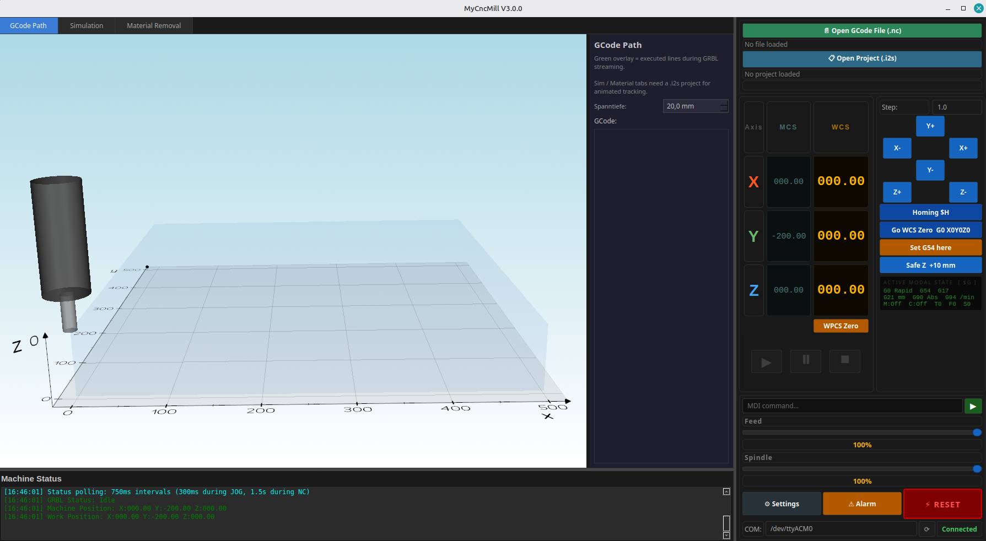Screen dimensions: 986x541
Task: Click the Status polling log line
Action: (x=157, y=492)
